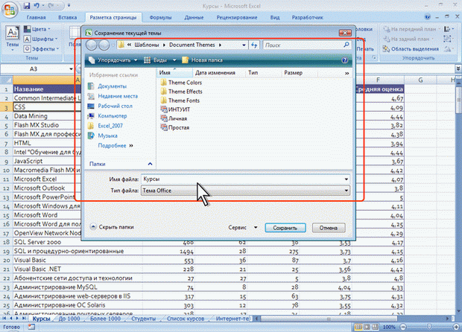Click the Отмена button
The image size is (462, 332).
pyautogui.click(x=328, y=228)
